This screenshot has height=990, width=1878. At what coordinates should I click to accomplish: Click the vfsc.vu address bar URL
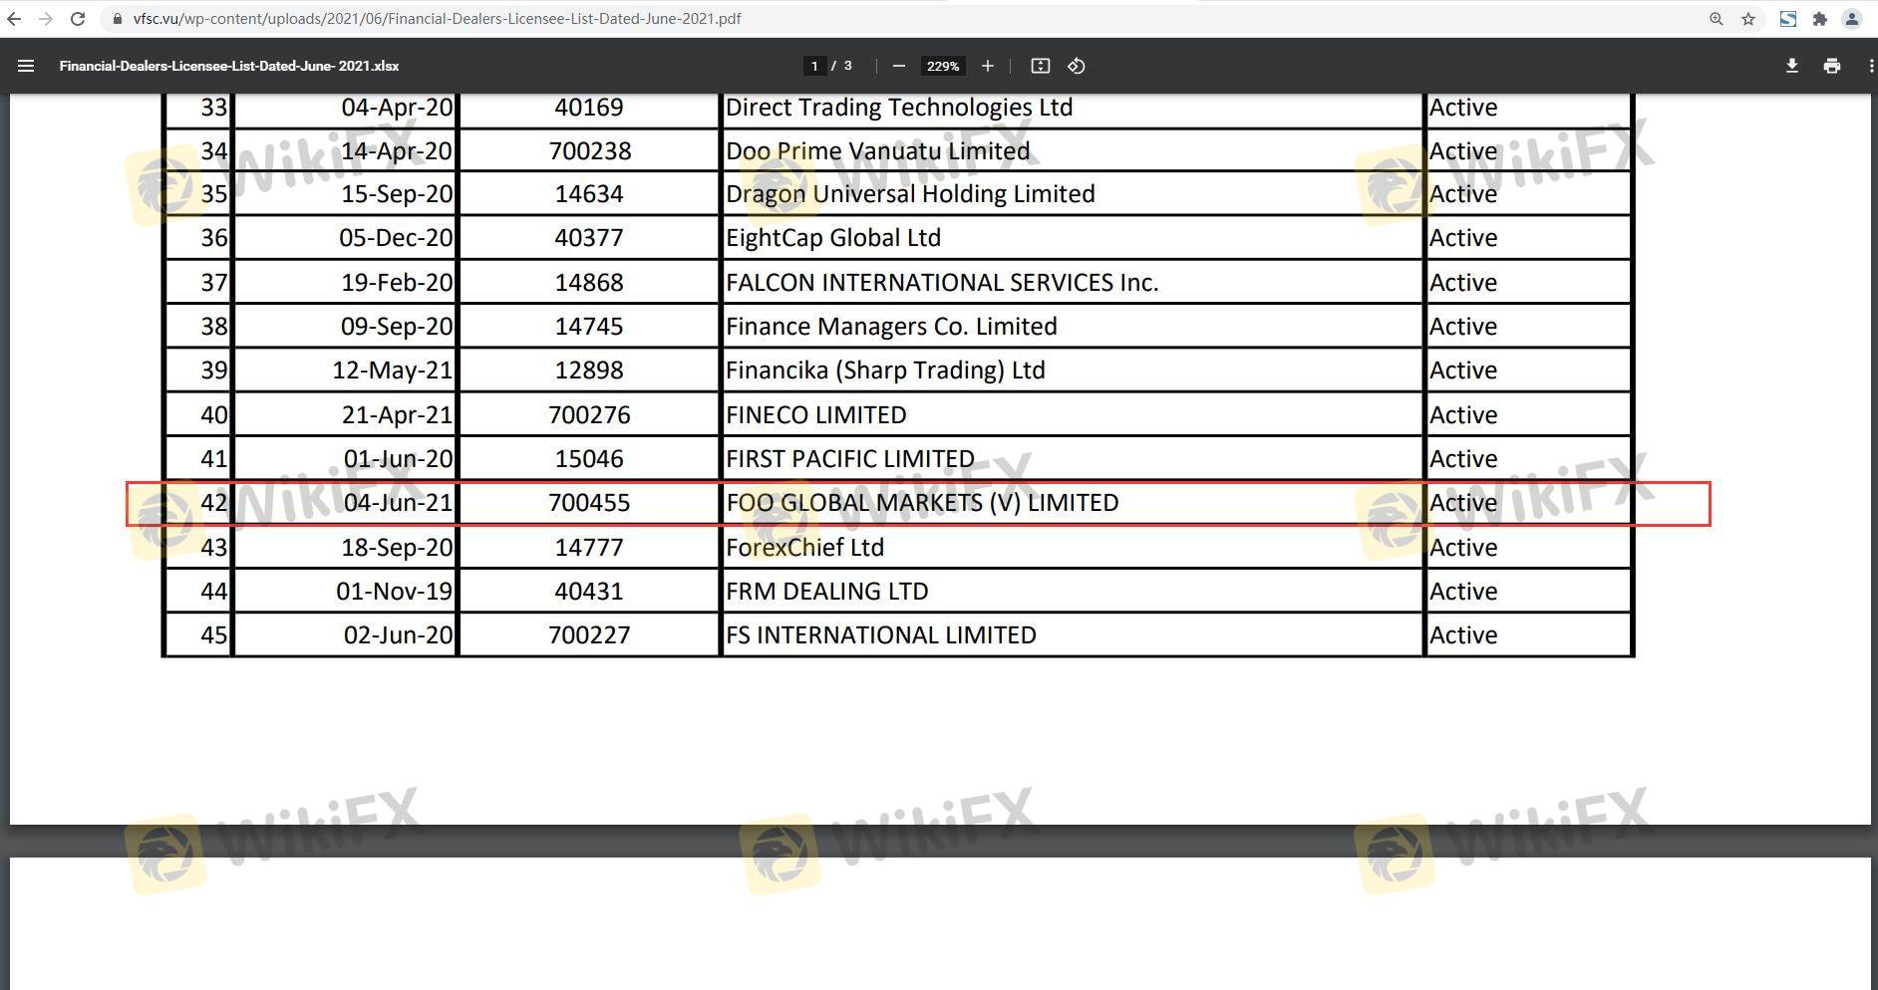pyautogui.click(x=437, y=18)
